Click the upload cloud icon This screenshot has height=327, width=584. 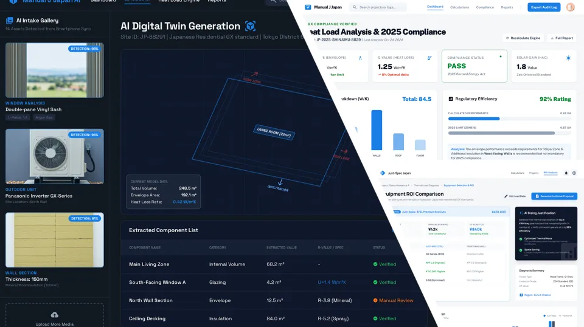(x=54, y=315)
